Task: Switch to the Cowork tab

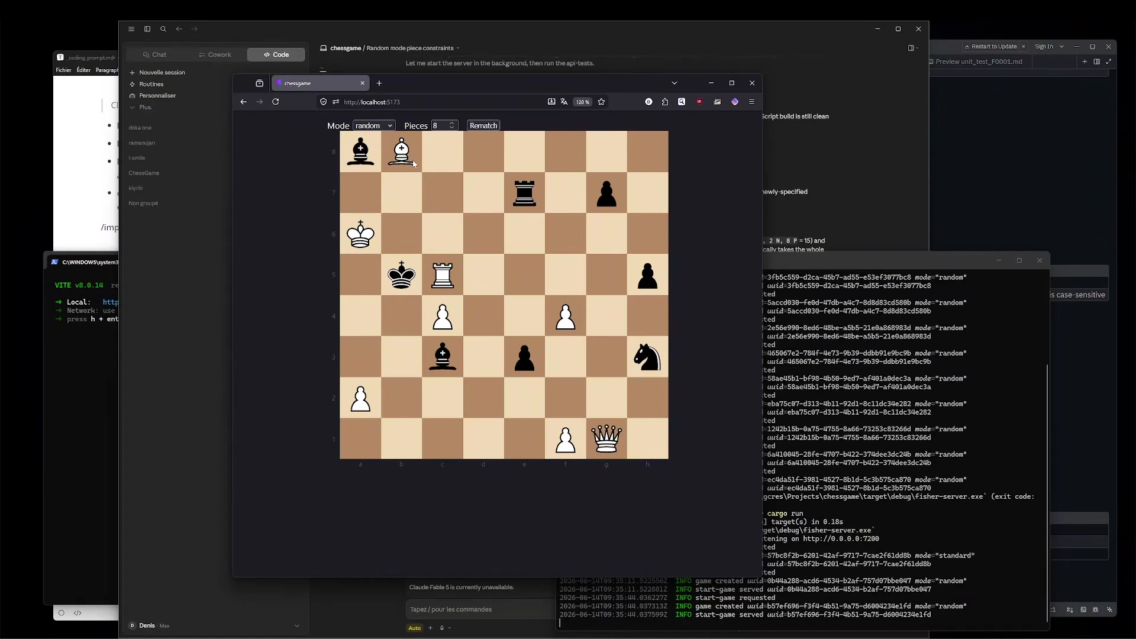Action: 215,54
